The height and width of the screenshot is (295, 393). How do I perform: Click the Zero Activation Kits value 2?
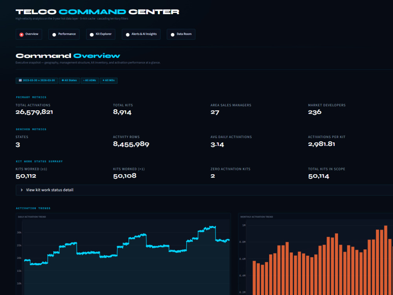[213, 176]
